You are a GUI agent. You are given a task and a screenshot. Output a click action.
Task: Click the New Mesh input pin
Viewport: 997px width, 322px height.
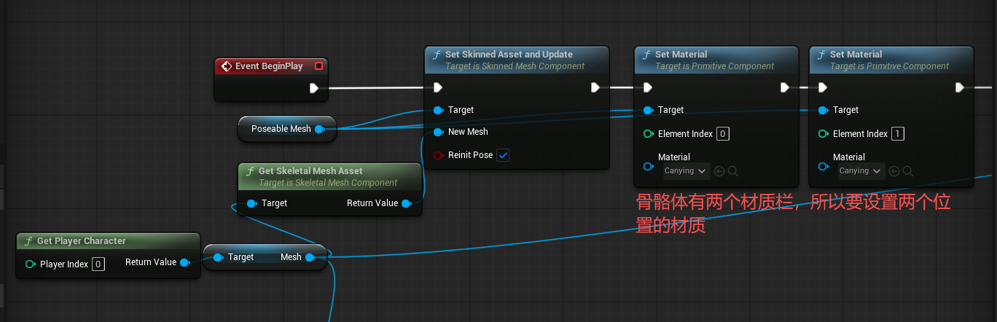[438, 132]
